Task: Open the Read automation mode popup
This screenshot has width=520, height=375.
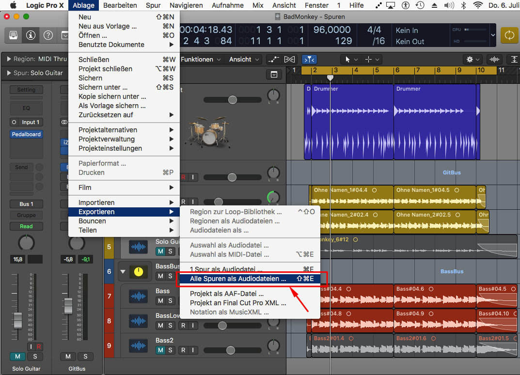Action: (x=26, y=226)
